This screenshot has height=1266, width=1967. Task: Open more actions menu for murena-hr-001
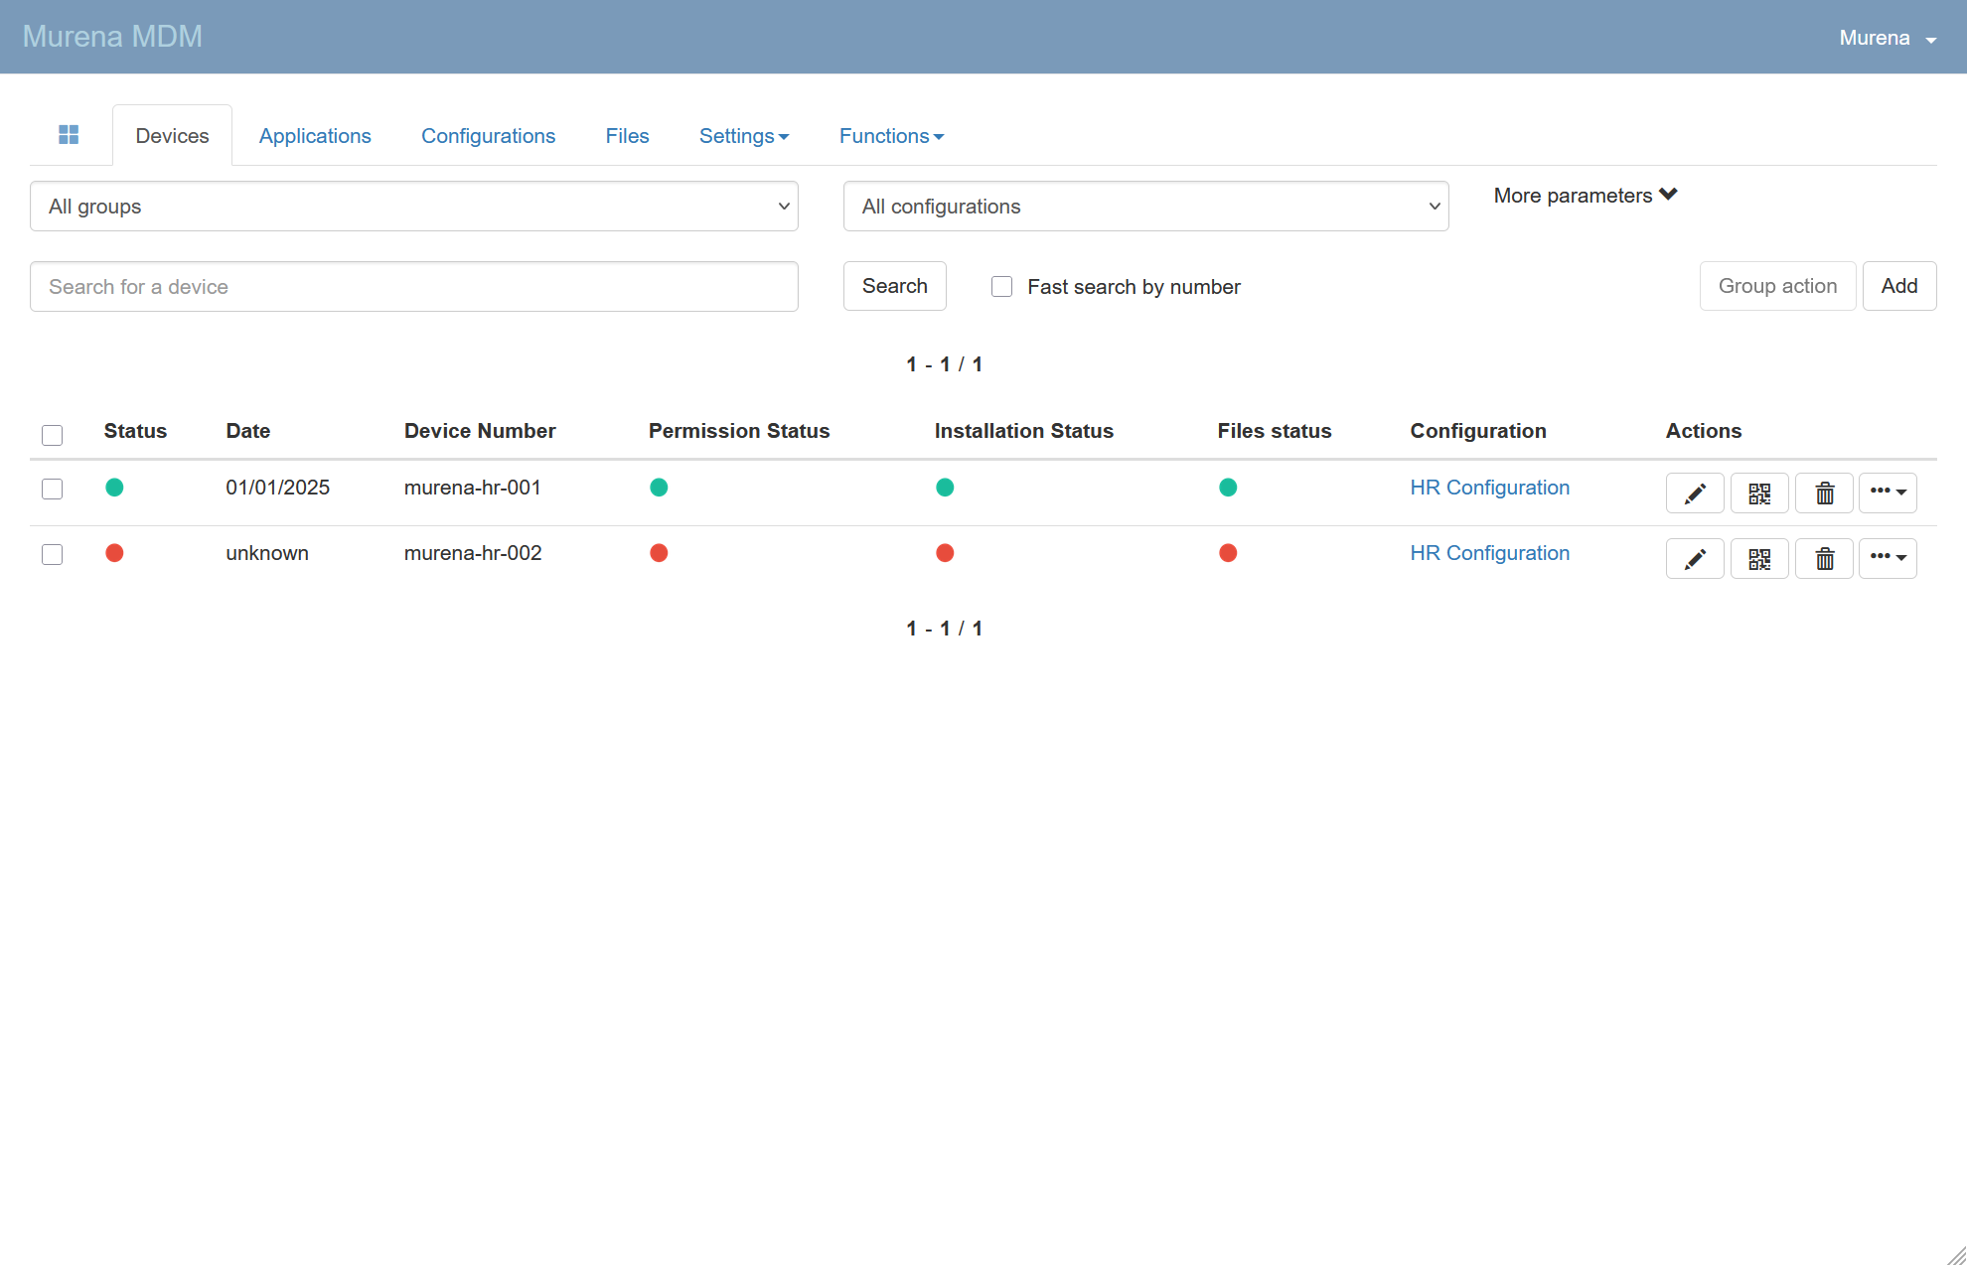click(1888, 492)
